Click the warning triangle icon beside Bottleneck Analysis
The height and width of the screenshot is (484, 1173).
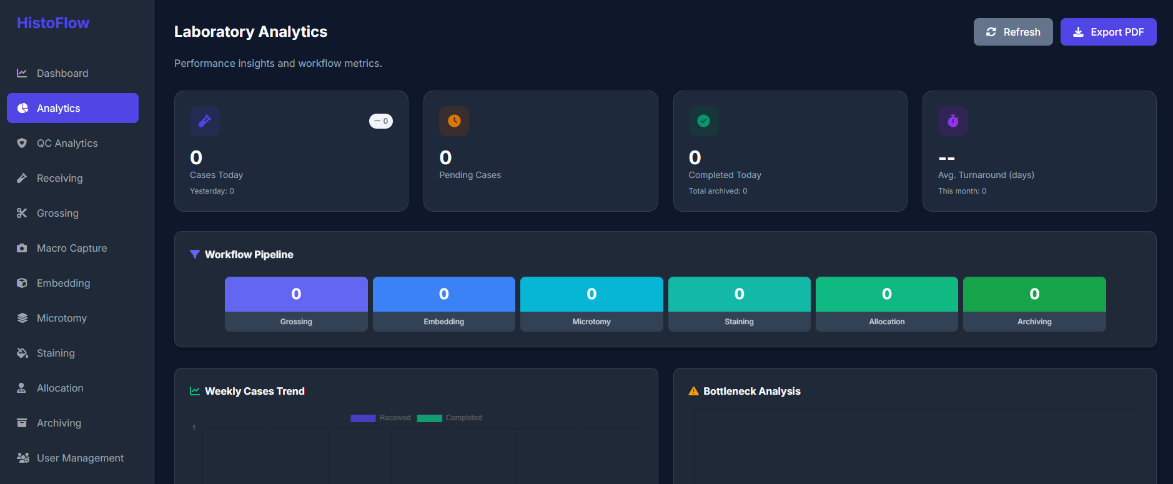tap(693, 391)
